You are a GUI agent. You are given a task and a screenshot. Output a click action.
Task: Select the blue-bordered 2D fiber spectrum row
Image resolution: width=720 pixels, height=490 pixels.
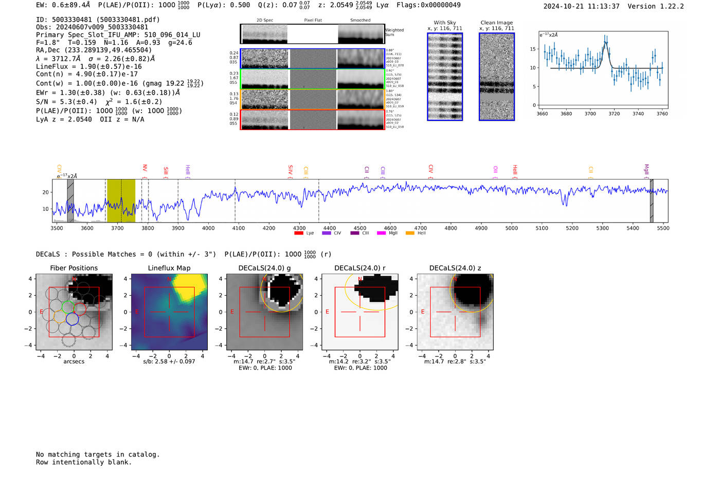pos(312,59)
